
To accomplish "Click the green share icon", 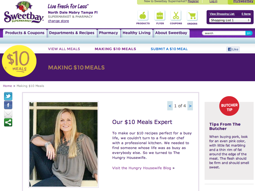I will click(8, 123).
